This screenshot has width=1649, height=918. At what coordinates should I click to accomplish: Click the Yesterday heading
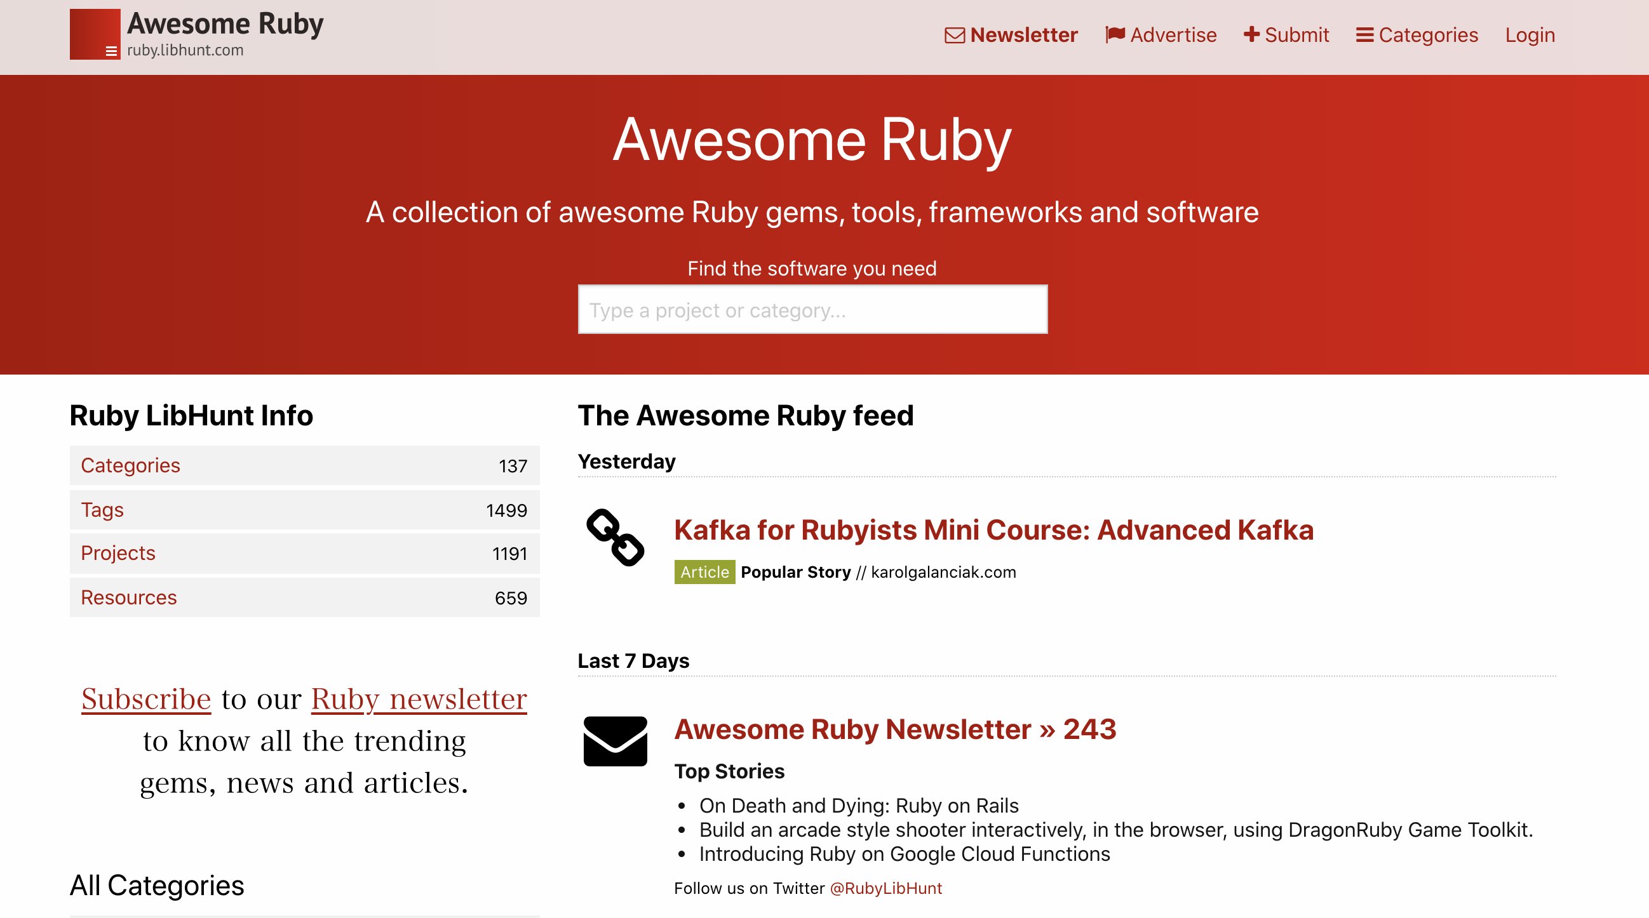point(626,462)
